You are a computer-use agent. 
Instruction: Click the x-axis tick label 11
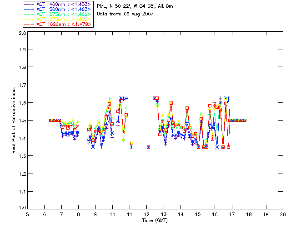(x=130, y=214)
